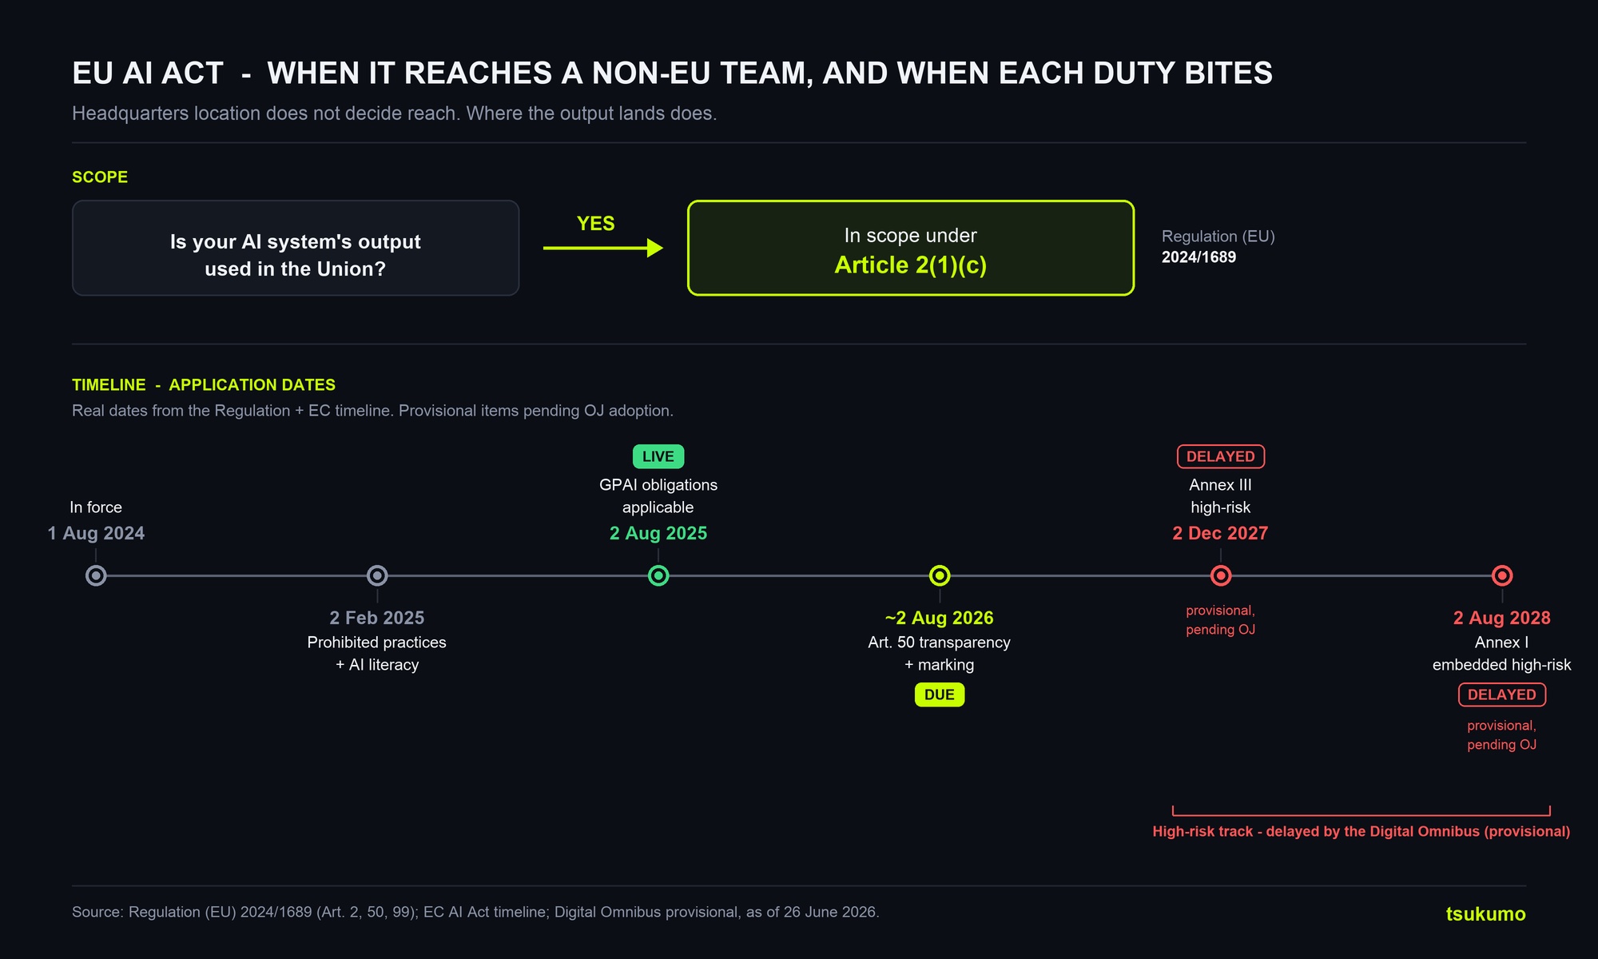Screen dimensions: 1598x959
Task: Select the yellow ~2 Aug 2026 marker
Action: (940, 575)
